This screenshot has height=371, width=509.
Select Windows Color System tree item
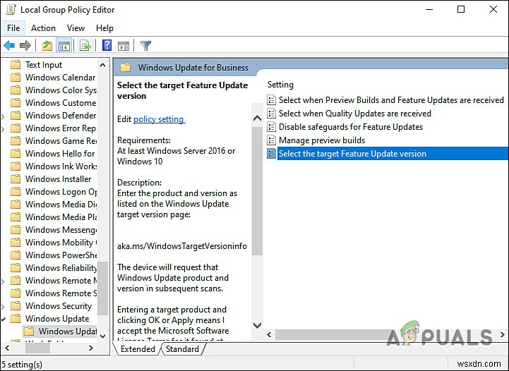click(x=61, y=90)
